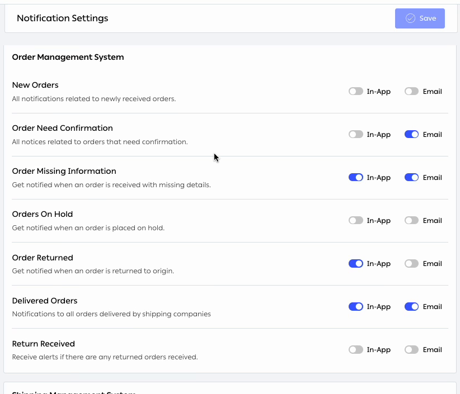Click 'Receive alerts if there are any returned orders received.'
The image size is (460, 394).
pos(105,357)
